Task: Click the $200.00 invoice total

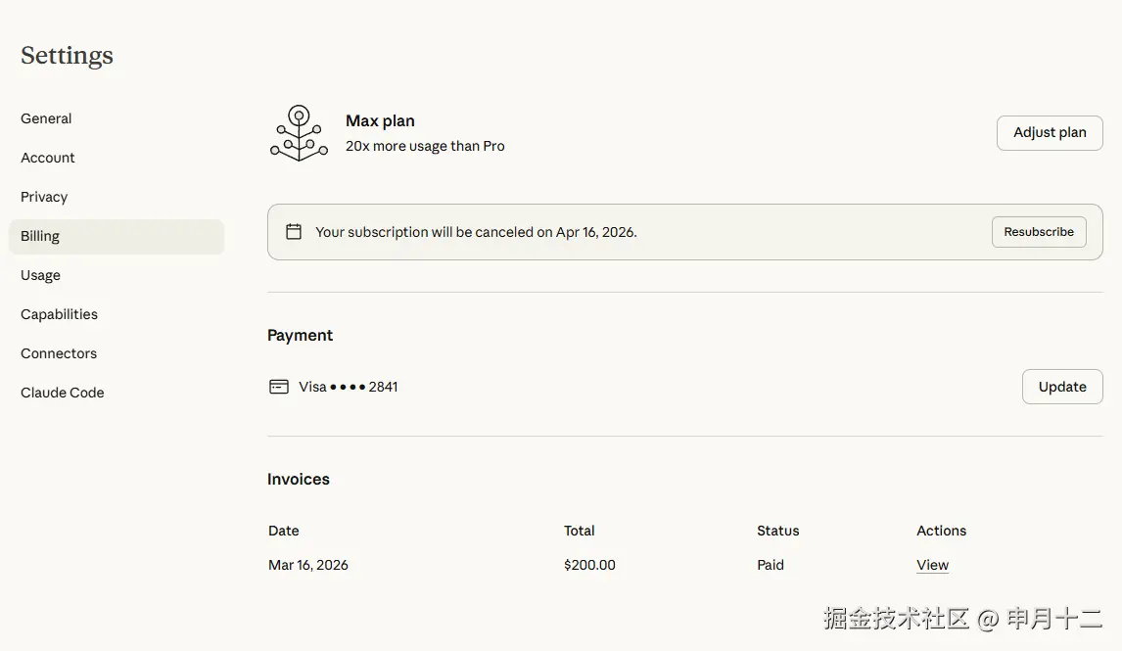Action: 589,565
